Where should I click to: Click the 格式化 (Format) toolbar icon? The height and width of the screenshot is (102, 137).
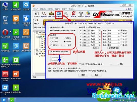tap(74, 14)
